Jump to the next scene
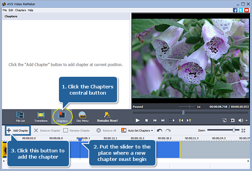Screen dimensions: 252x171 click(172, 120)
